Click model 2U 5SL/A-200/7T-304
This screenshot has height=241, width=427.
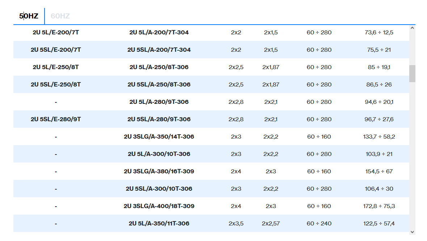(x=159, y=50)
